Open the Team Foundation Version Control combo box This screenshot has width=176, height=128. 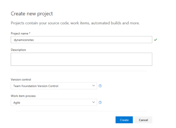point(51,86)
